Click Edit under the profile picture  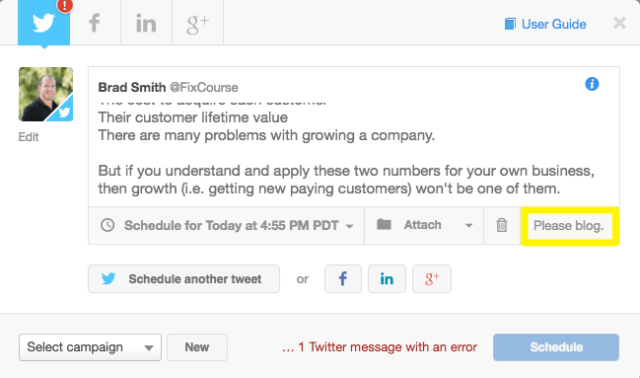[x=29, y=137]
